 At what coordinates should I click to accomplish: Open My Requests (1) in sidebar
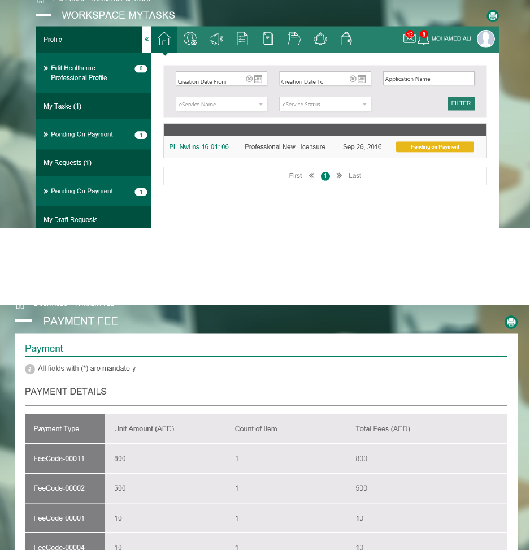point(93,163)
